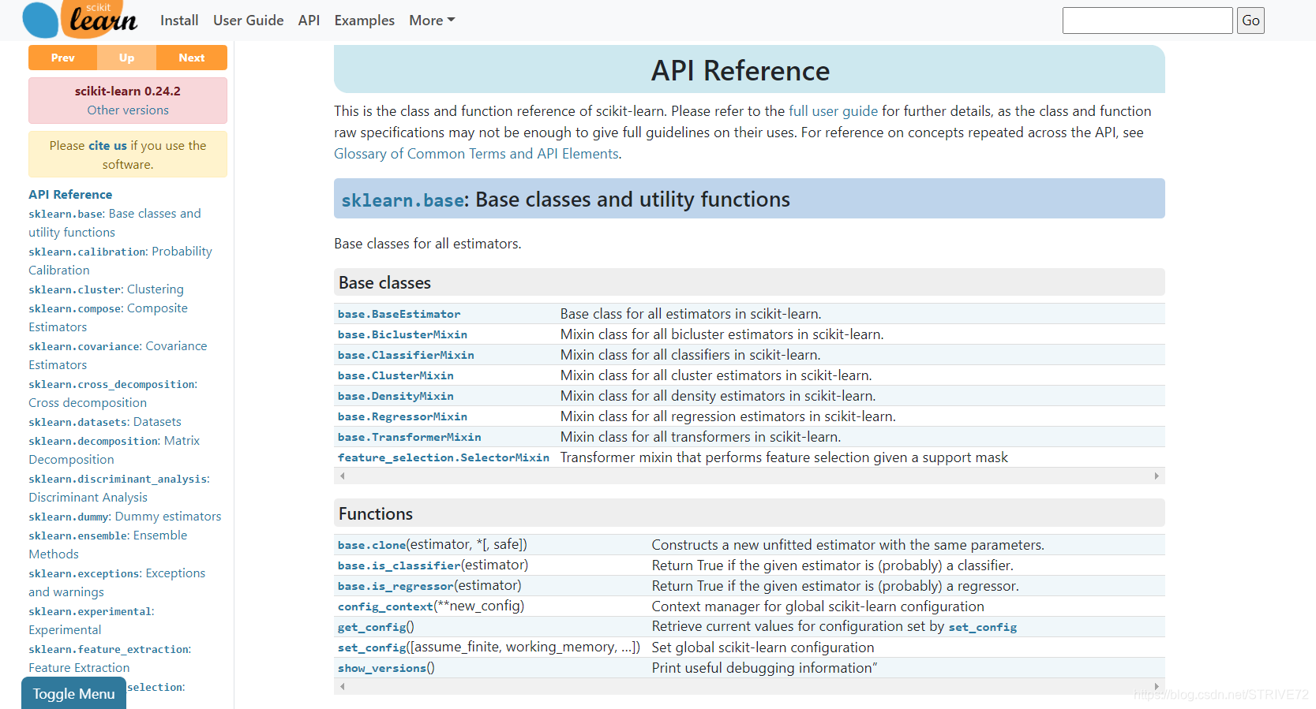Open sklearn.cross_decomposition sidebar link
This screenshot has height=709, width=1316.
tap(113, 393)
